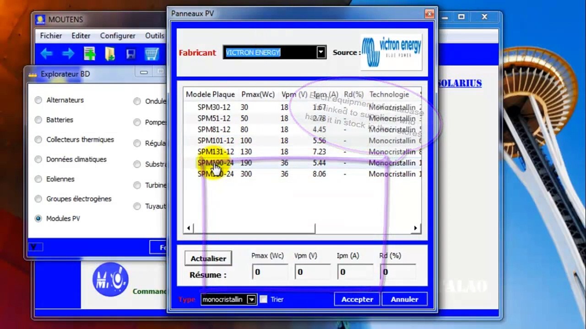This screenshot has height=329, width=586.
Task: Select the SPM131-12 row
Action: tap(302, 152)
